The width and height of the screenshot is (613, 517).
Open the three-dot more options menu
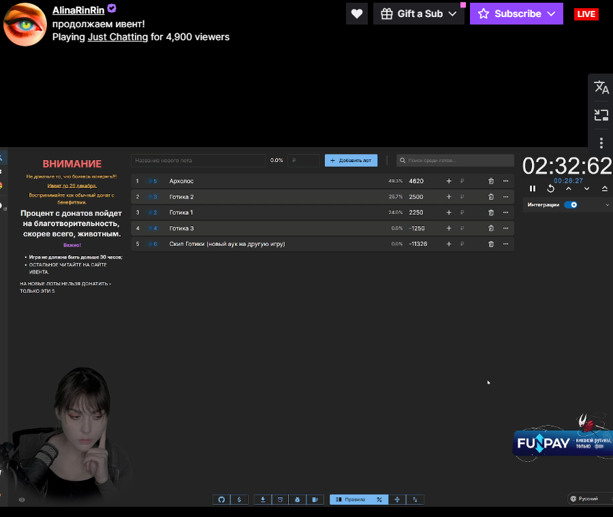pos(601,143)
